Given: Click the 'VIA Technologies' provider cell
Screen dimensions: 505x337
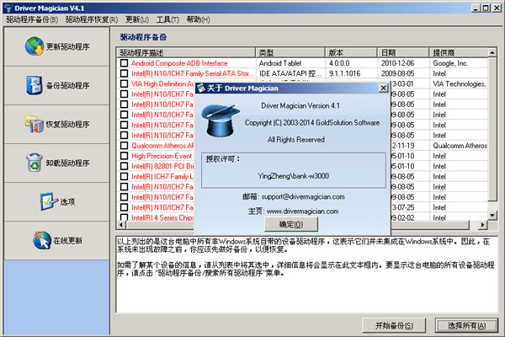Looking at the screenshot, I should coord(460,84).
